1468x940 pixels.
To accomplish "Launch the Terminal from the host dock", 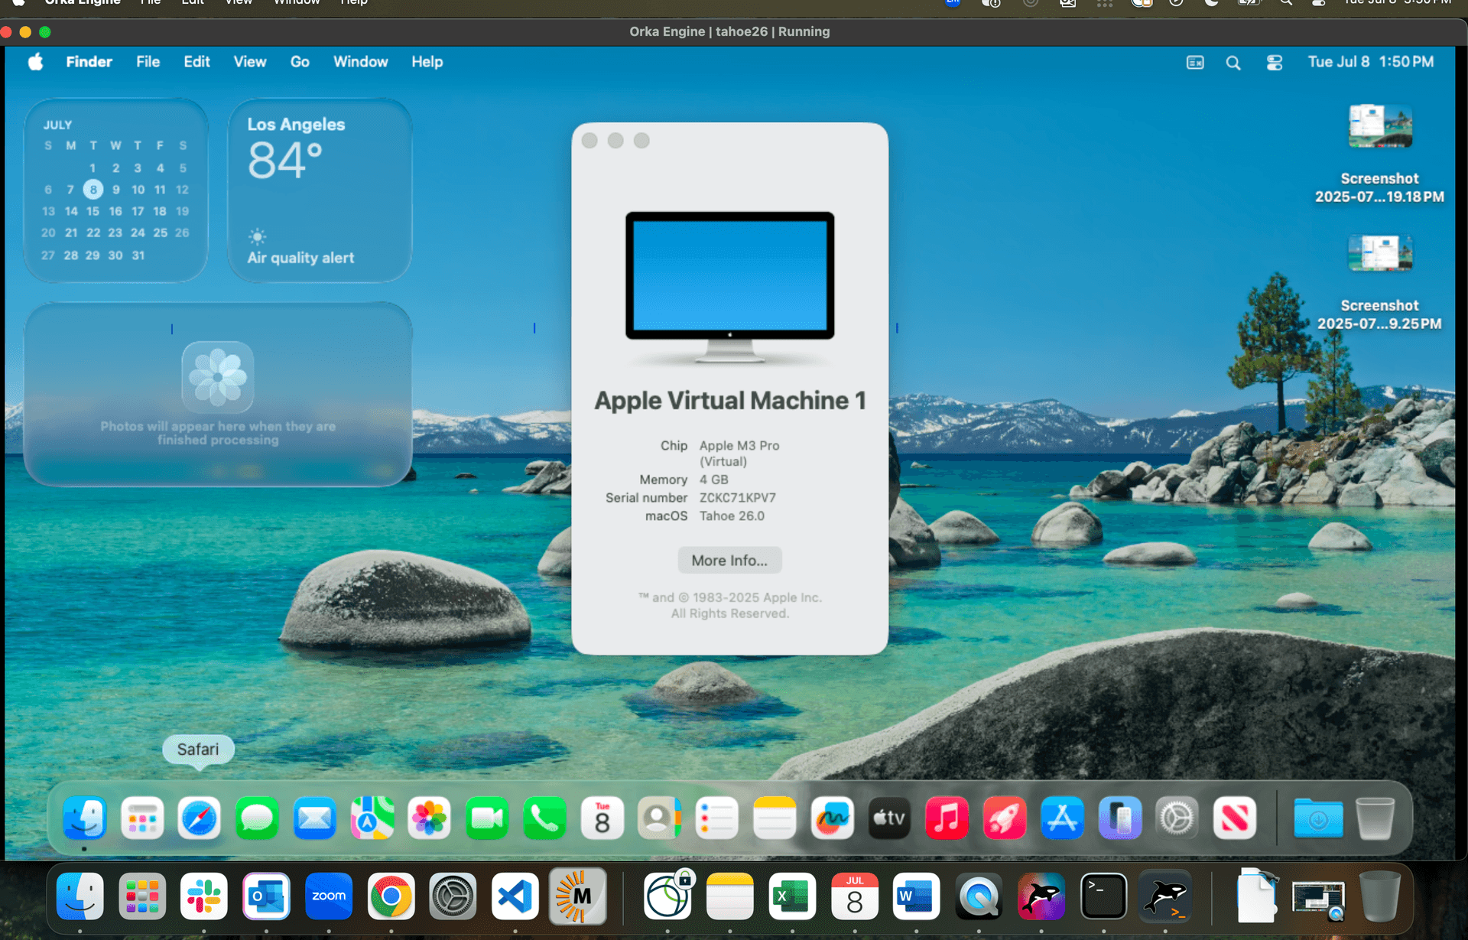I will coord(1104,896).
